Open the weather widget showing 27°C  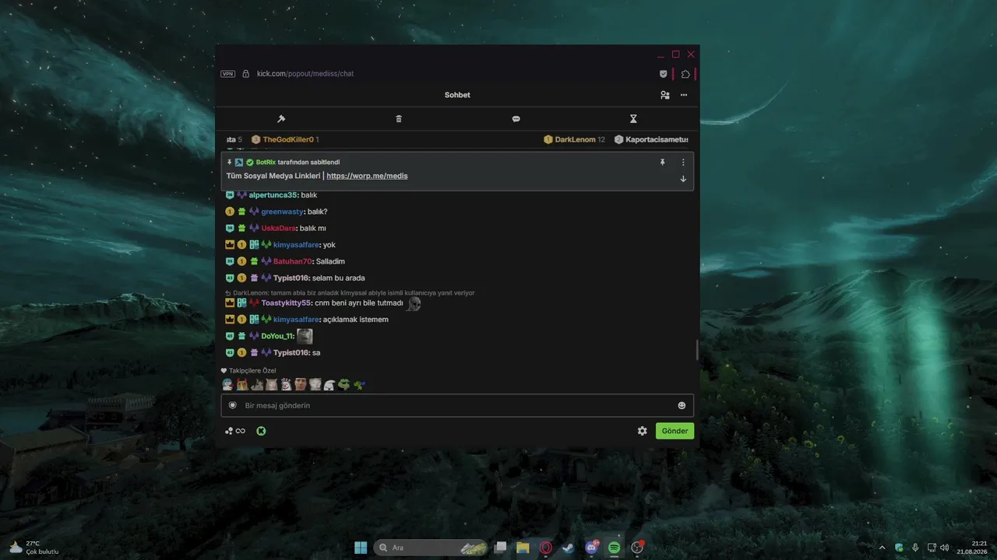click(34, 548)
